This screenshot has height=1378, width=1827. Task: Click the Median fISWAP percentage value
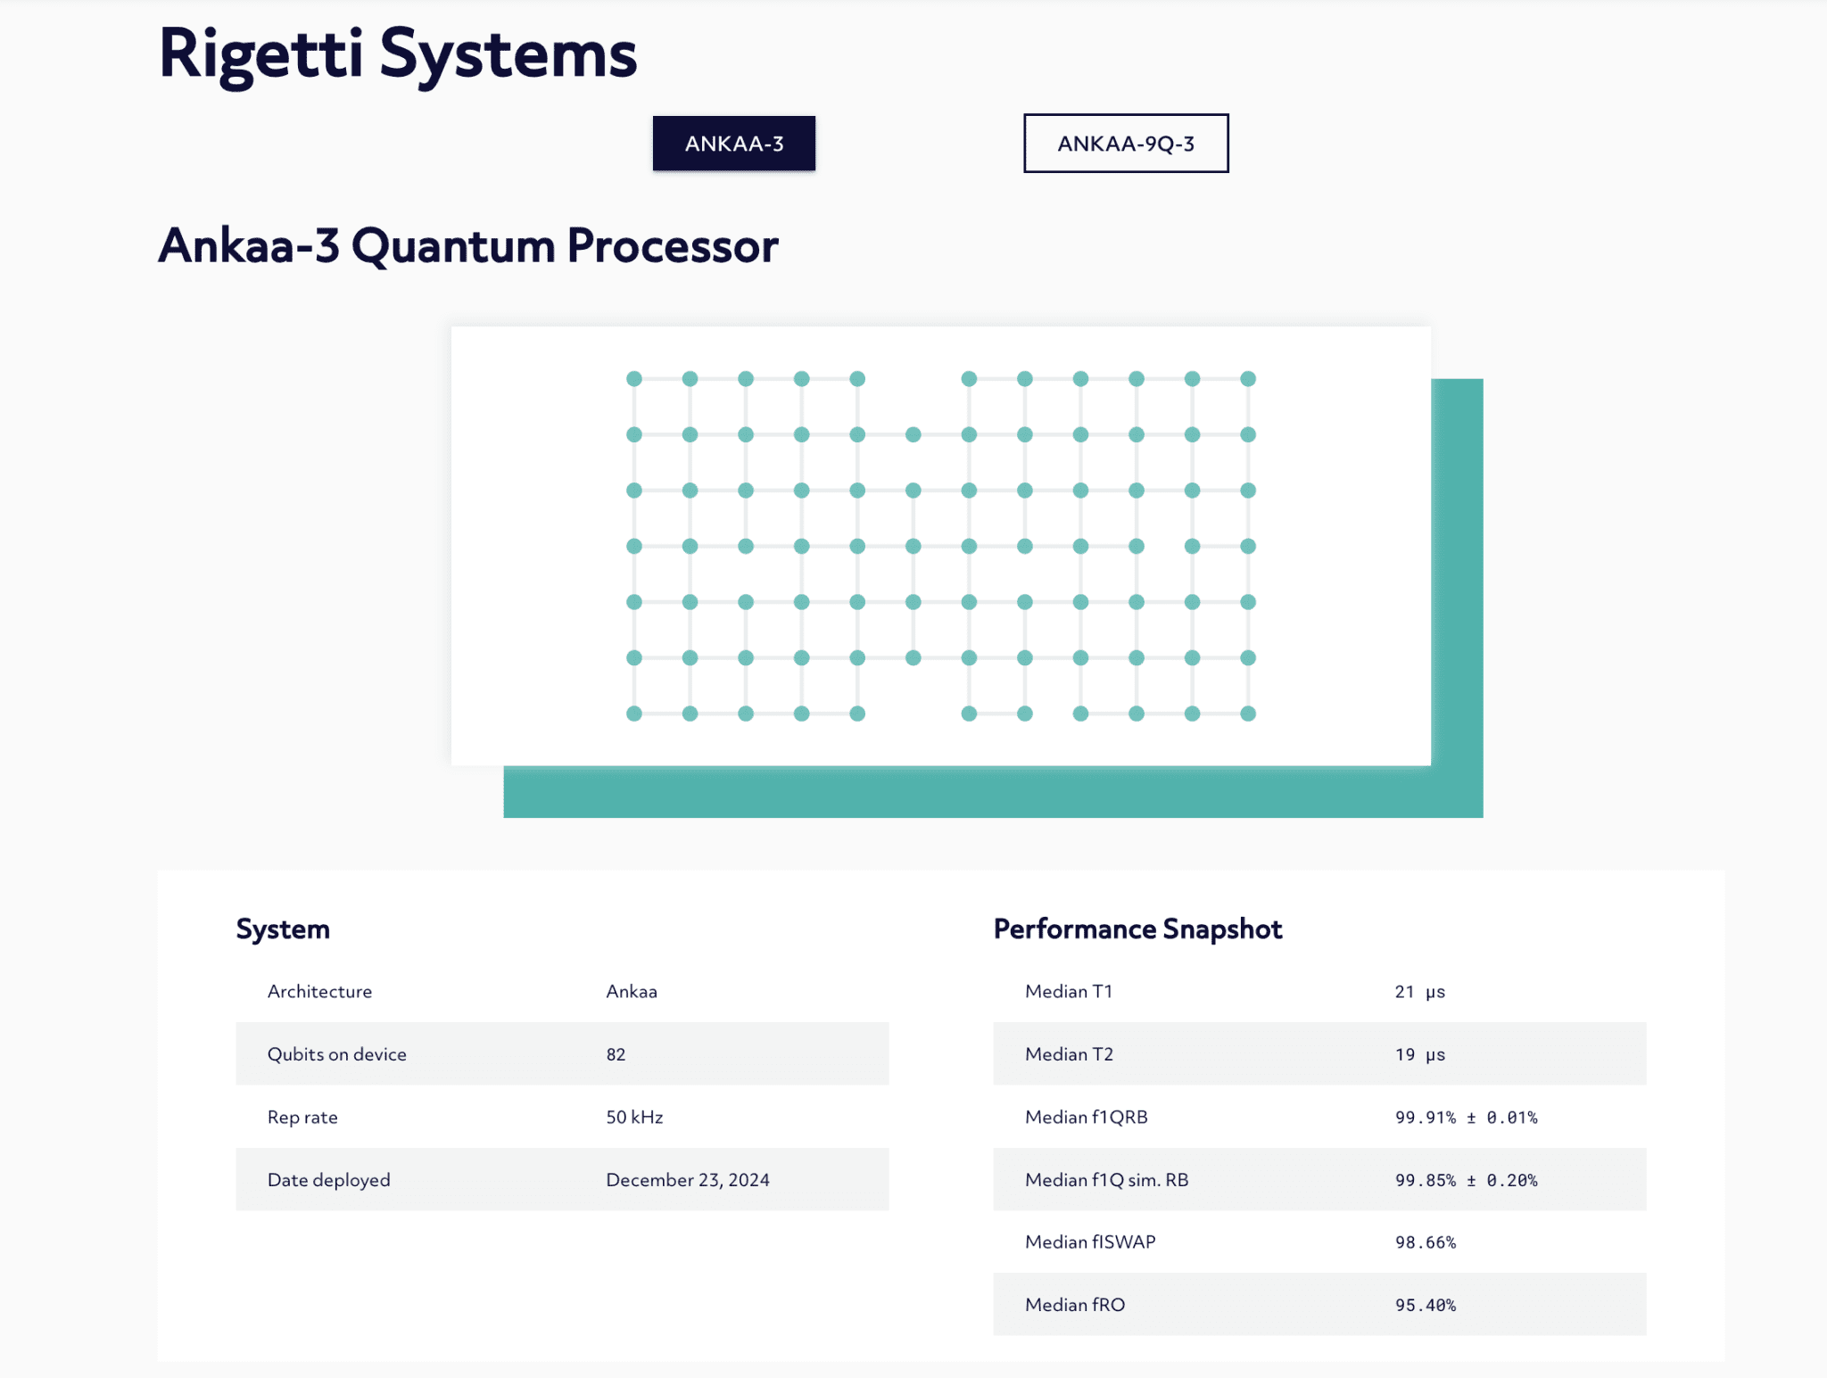[1425, 1241]
